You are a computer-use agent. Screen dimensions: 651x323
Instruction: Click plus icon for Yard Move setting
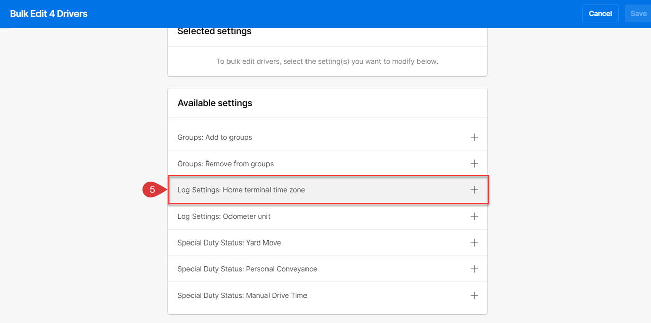[x=474, y=243]
